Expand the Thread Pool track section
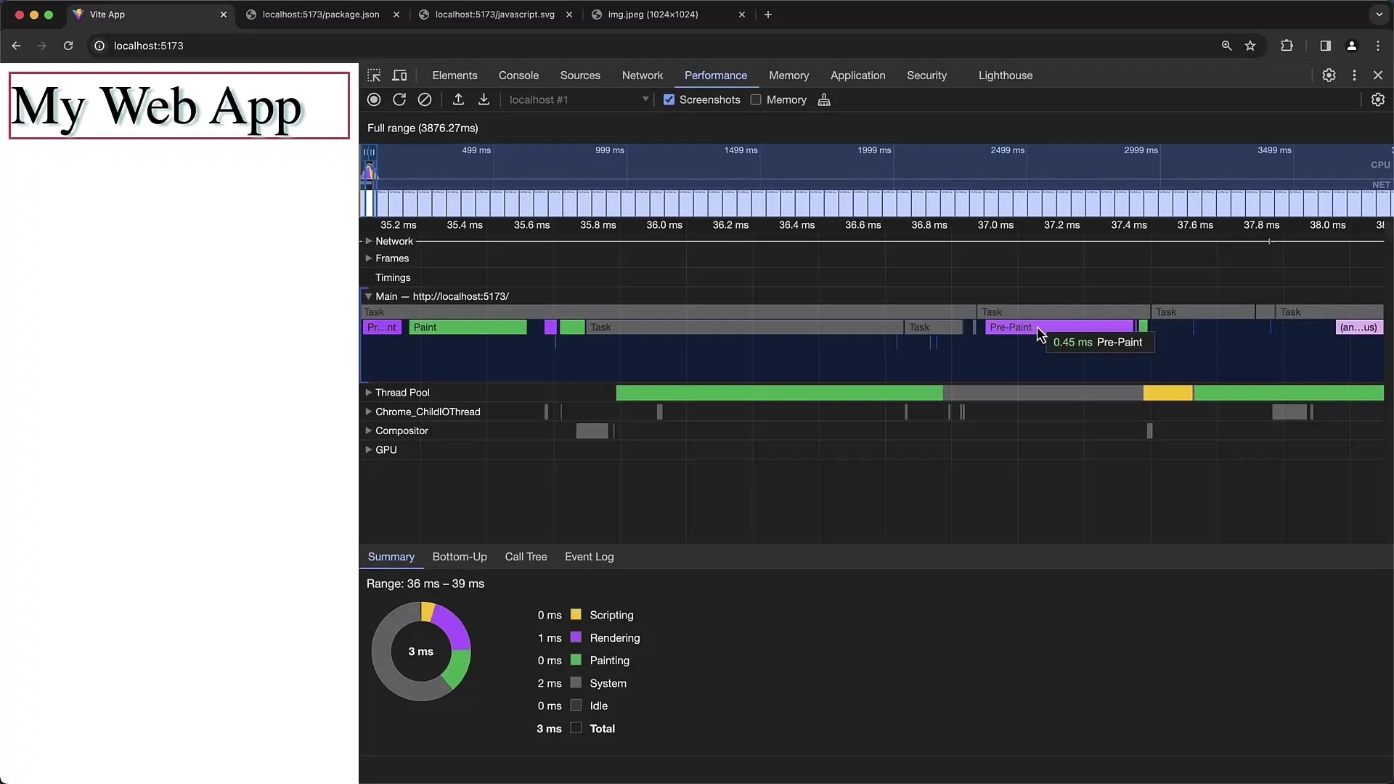 tap(370, 391)
